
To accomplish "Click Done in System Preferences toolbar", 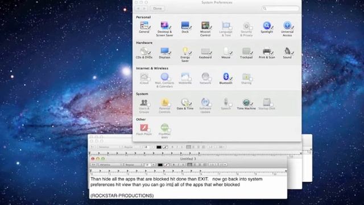I will [158, 9].
